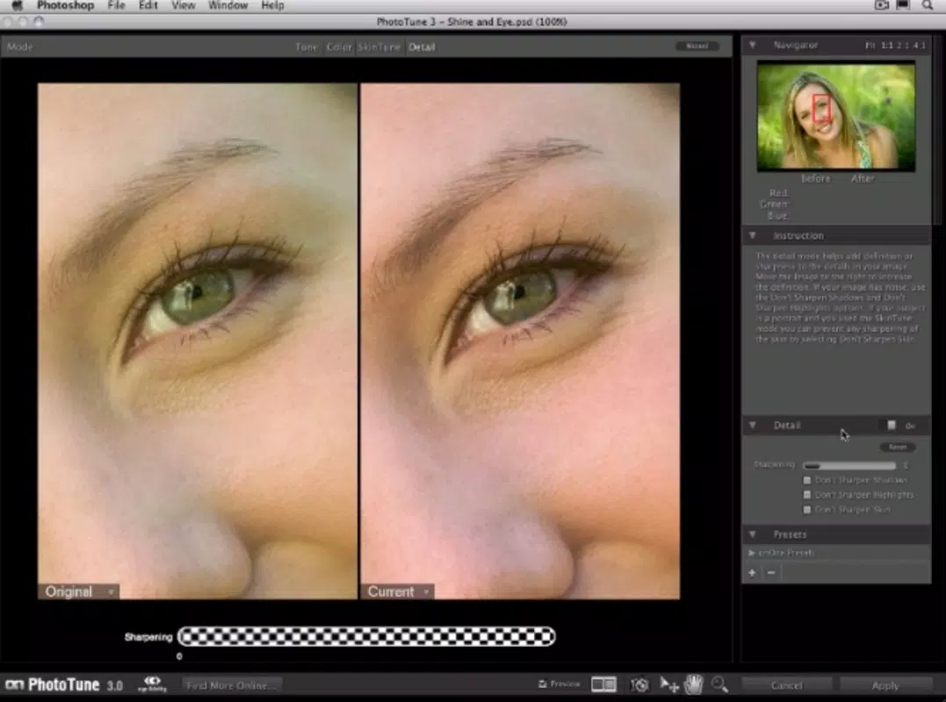Toggle the Detail panel On checkbox
Image resolution: width=946 pixels, height=702 pixels.
(x=892, y=426)
